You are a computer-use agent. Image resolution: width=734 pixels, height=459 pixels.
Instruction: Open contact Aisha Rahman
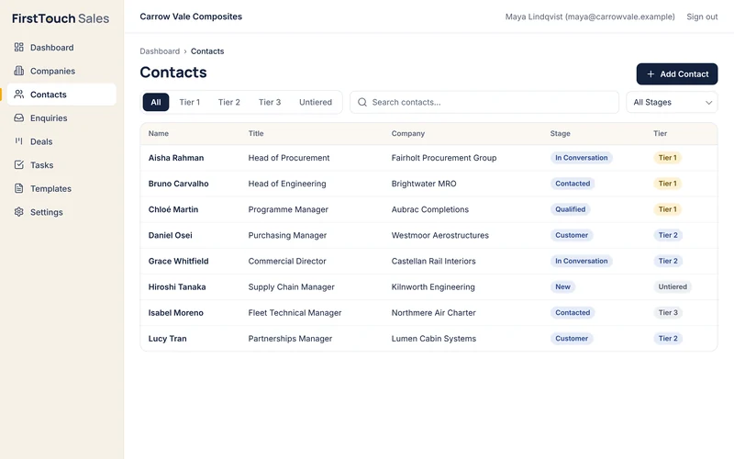(x=176, y=158)
